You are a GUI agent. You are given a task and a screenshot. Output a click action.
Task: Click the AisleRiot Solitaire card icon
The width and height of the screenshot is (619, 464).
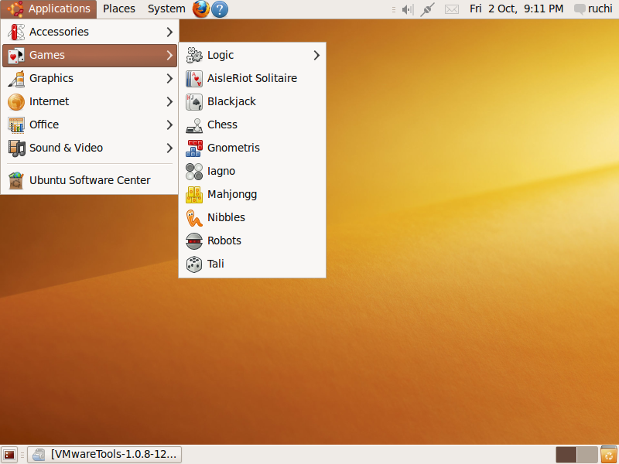(194, 79)
